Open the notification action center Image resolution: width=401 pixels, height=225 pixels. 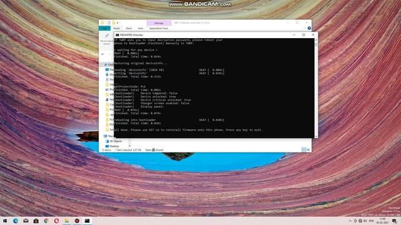click(395, 221)
